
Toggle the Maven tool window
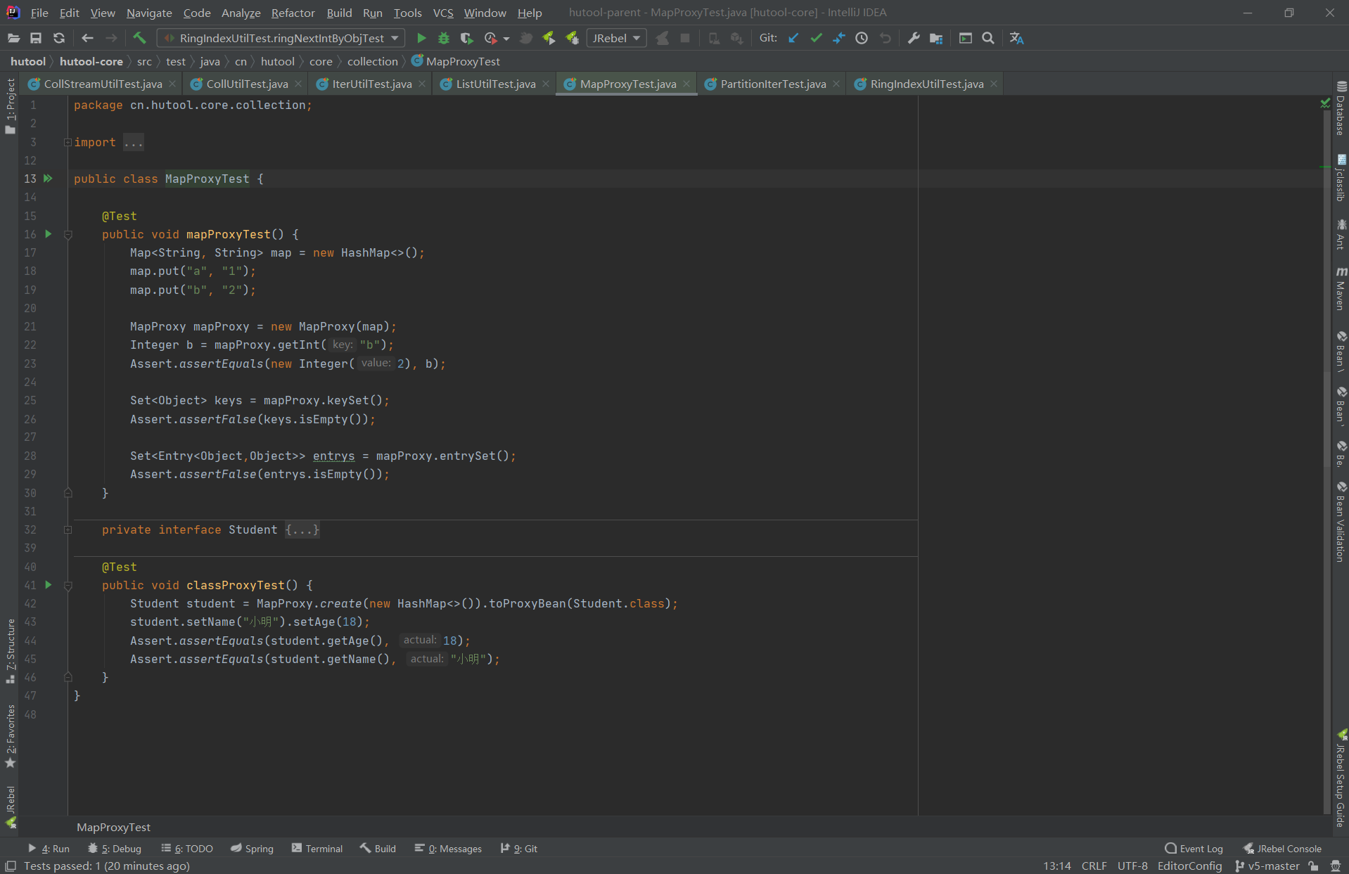point(1341,288)
